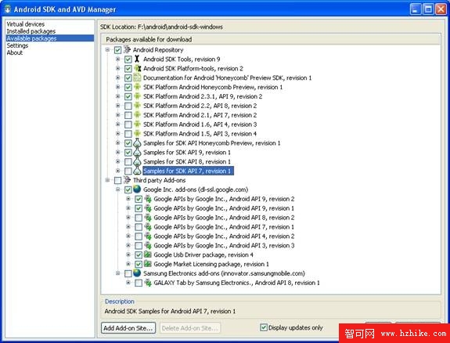450x343 pixels.
Task: Click the Add Add-on Site button
Action: [x=128, y=328]
